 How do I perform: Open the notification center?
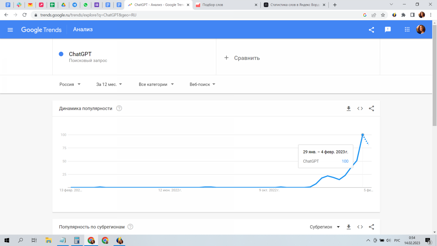[x=428, y=241]
